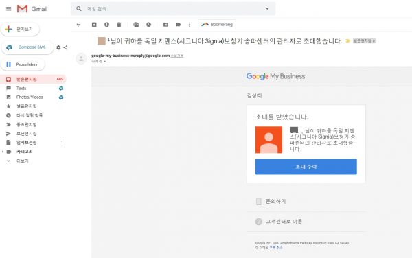
Task: Click the Gmail logo
Action: [x=32, y=9]
